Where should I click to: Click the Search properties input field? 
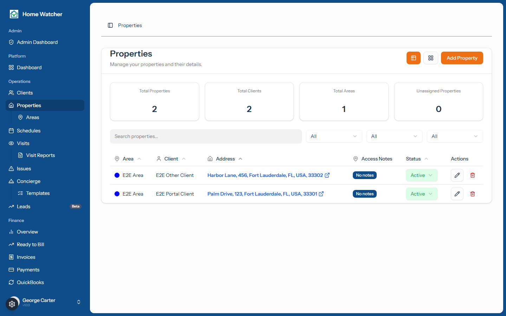[x=206, y=136]
